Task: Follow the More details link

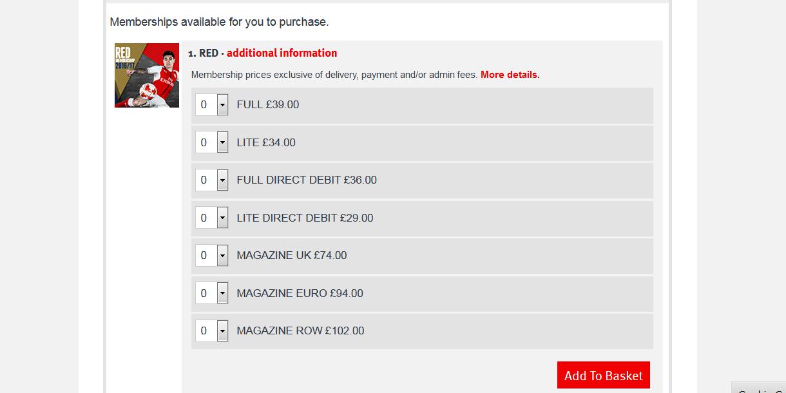Action: (x=510, y=75)
